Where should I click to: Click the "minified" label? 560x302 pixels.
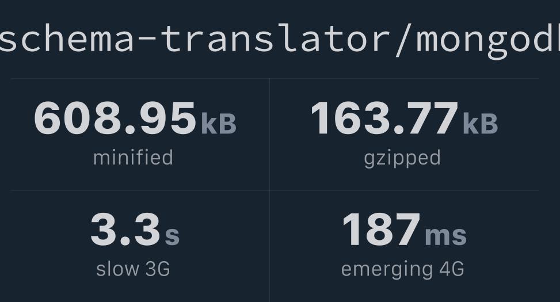point(133,158)
